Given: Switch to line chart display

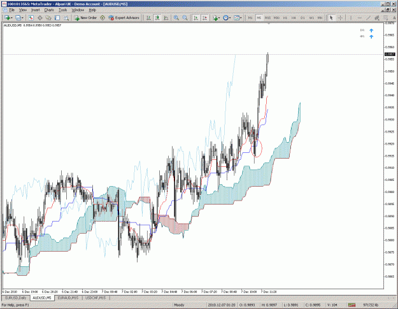Looking at the screenshot, I should (166, 18).
